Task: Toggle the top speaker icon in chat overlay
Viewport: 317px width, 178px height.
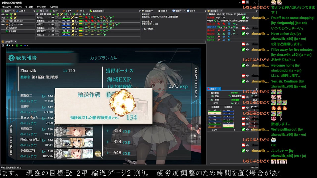Action: pyautogui.click(x=247, y=2)
